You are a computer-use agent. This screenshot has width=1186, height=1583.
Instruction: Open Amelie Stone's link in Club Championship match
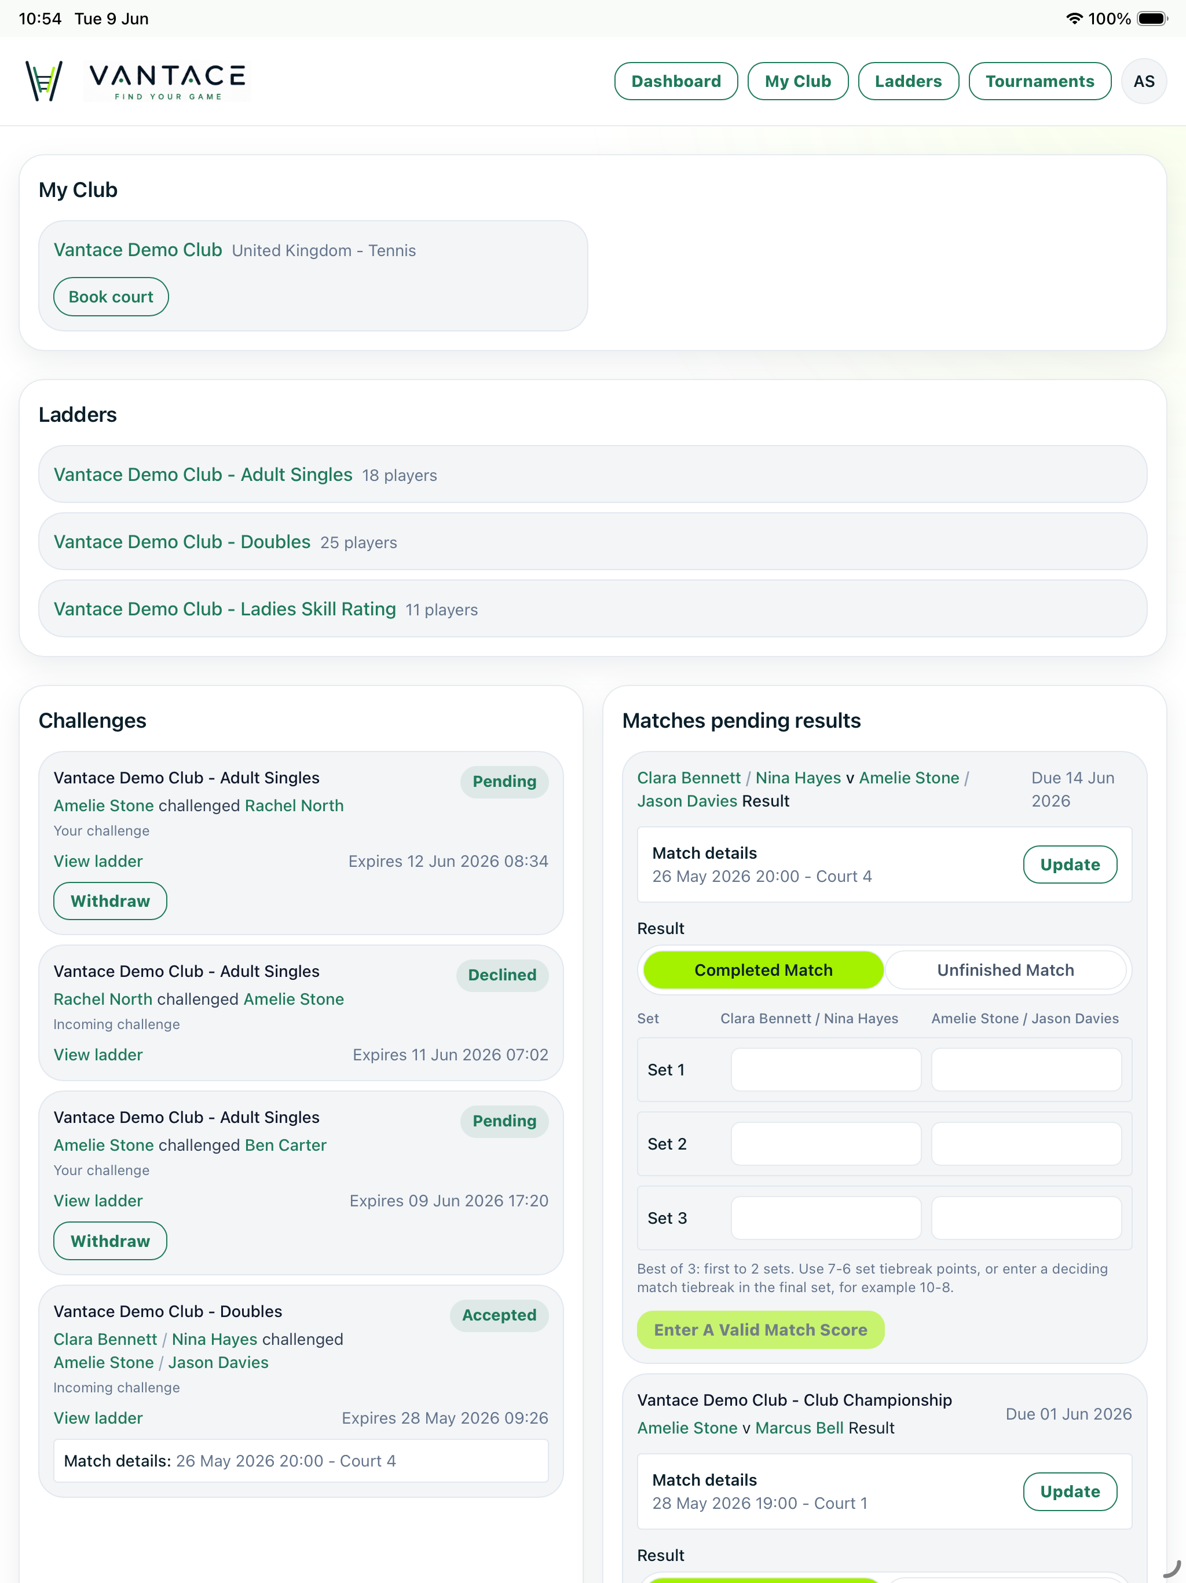[687, 1428]
